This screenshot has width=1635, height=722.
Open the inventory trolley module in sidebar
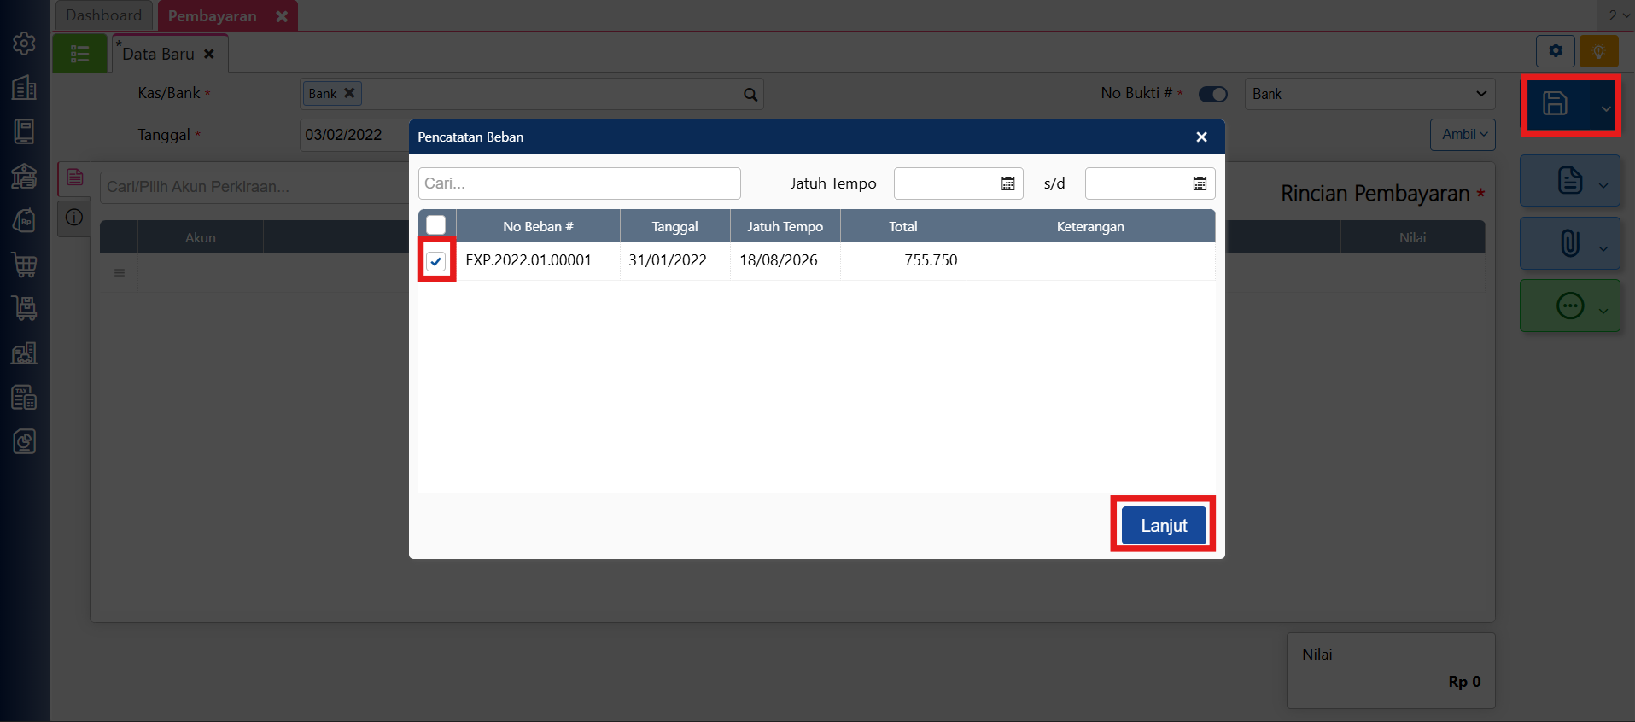click(24, 309)
